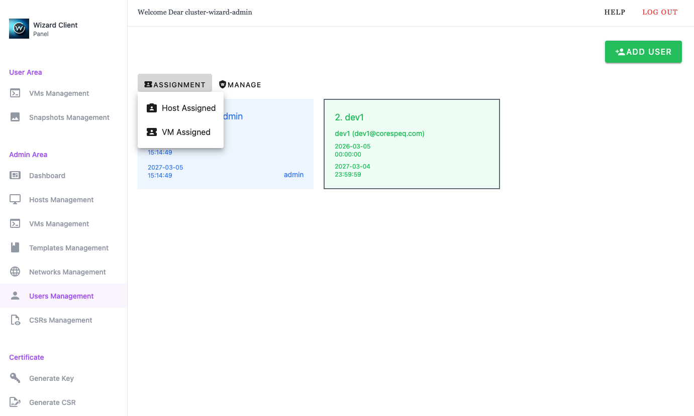Collapse the Assignment dropdown menu
This screenshot has width=694, height=416.
tap(175, 85)
